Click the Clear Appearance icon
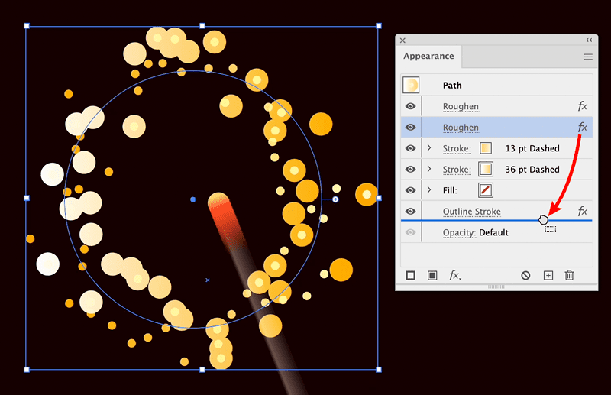Image resolution: width=611 pixels, height=395 pixels. click(525, 276)
